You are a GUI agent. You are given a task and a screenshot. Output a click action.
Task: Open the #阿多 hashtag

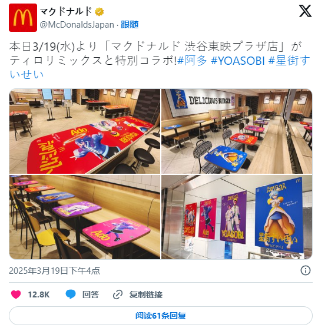193,61
